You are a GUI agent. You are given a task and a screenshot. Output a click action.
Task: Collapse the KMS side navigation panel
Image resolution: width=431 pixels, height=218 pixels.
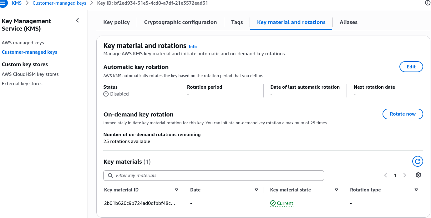click(x=78, y=21)
